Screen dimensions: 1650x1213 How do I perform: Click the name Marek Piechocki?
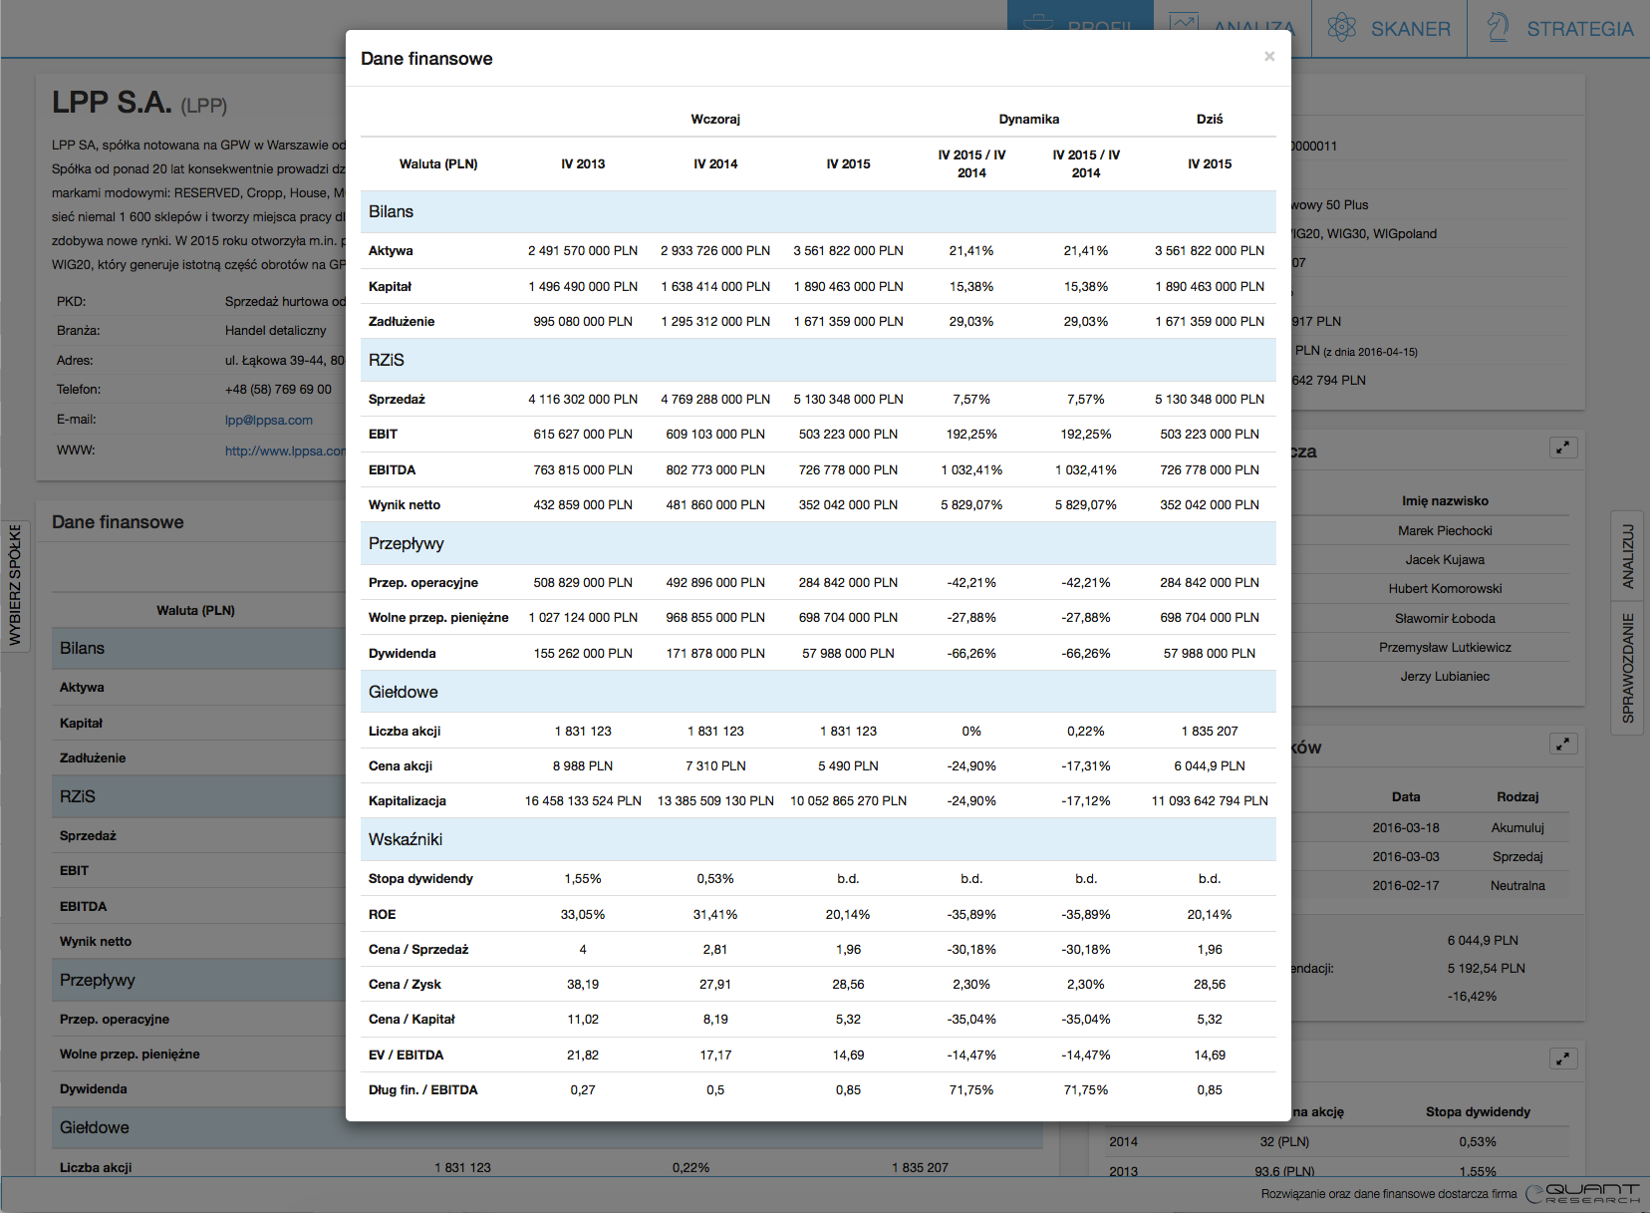click(1445, 530)
